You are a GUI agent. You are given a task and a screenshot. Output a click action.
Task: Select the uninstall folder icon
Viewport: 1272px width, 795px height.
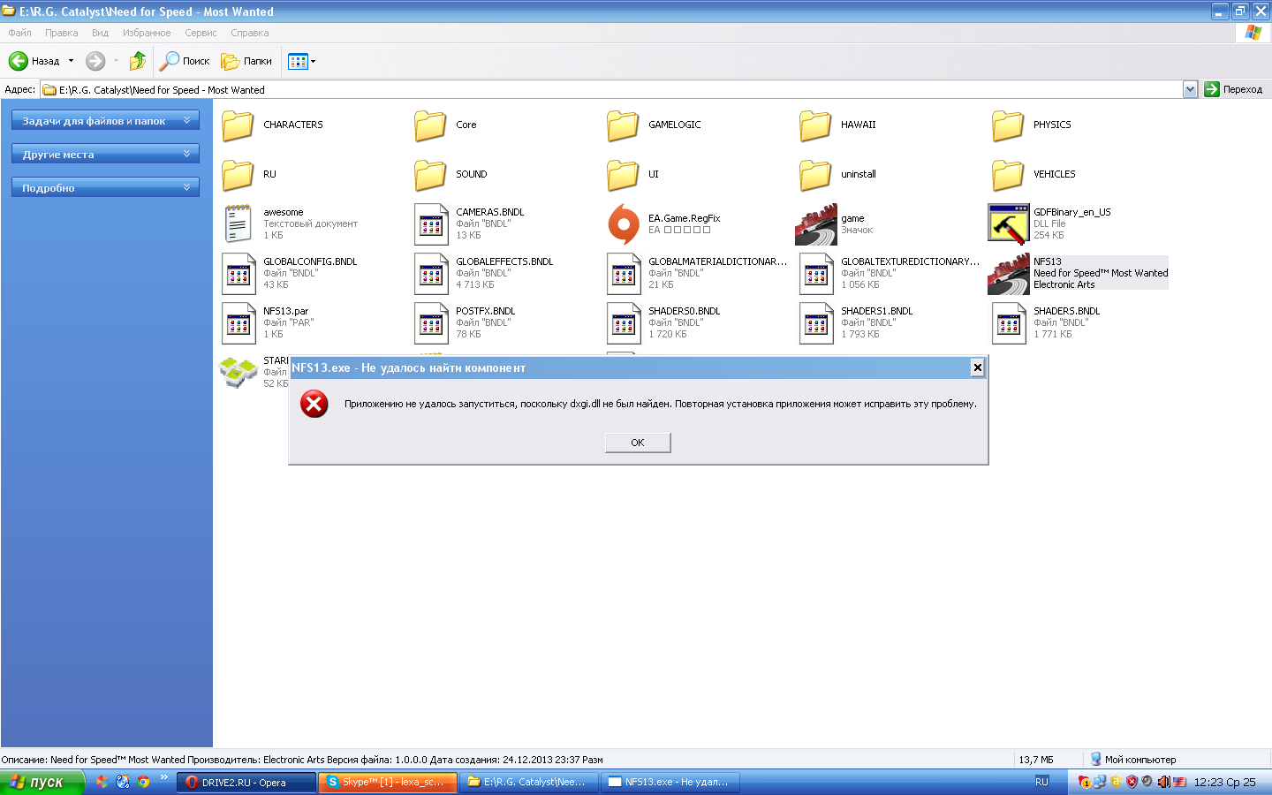coord(815,175)
